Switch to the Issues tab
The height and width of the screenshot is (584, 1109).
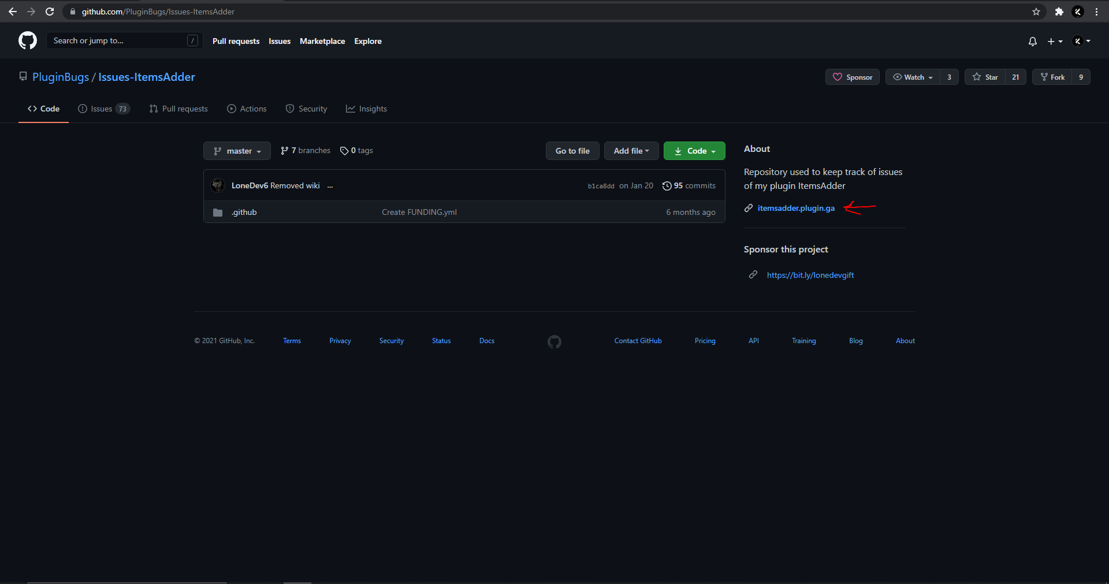(102, 109)
